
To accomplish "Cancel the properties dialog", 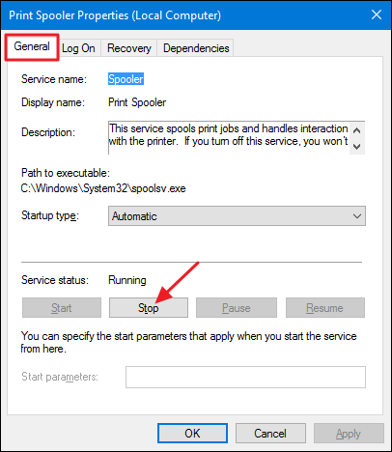I will coord(270,434).
